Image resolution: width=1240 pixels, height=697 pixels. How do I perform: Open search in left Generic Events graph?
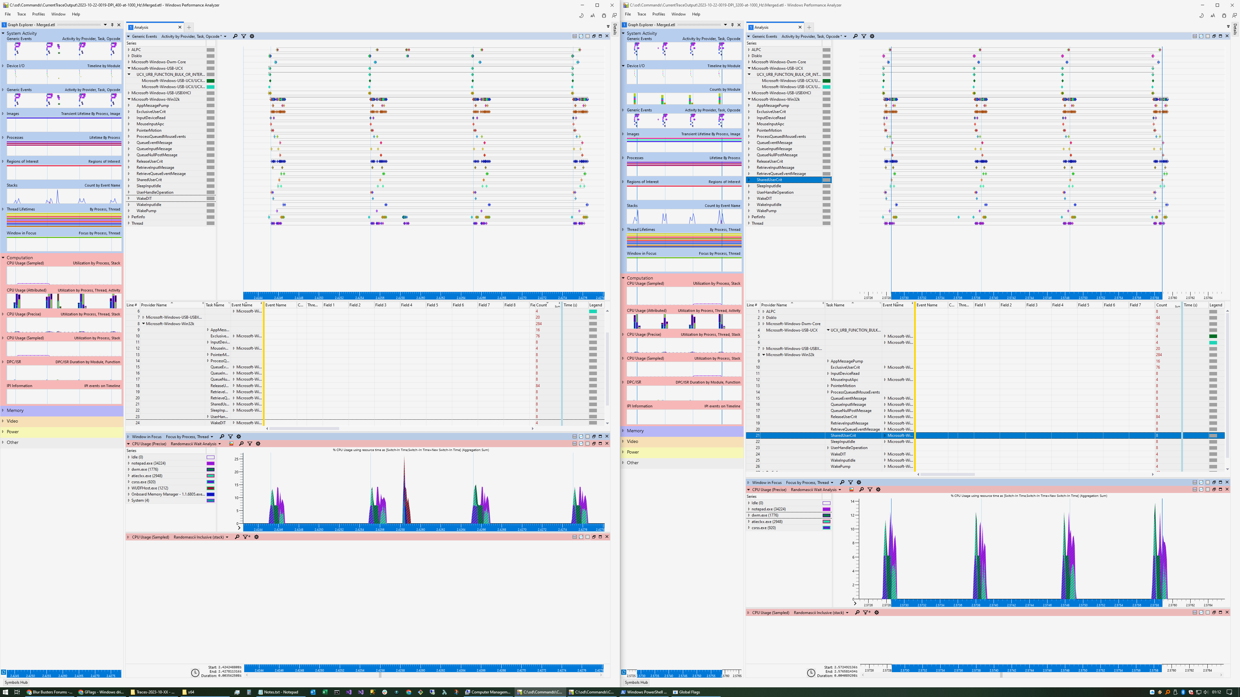235,36
